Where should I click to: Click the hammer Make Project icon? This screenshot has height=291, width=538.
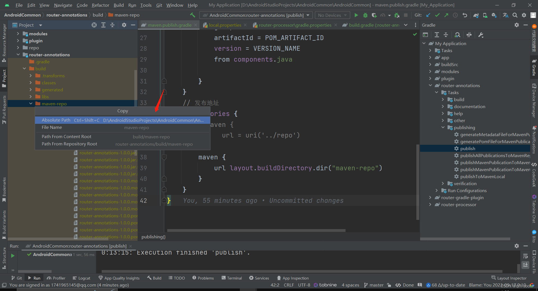tap(193, 15)
